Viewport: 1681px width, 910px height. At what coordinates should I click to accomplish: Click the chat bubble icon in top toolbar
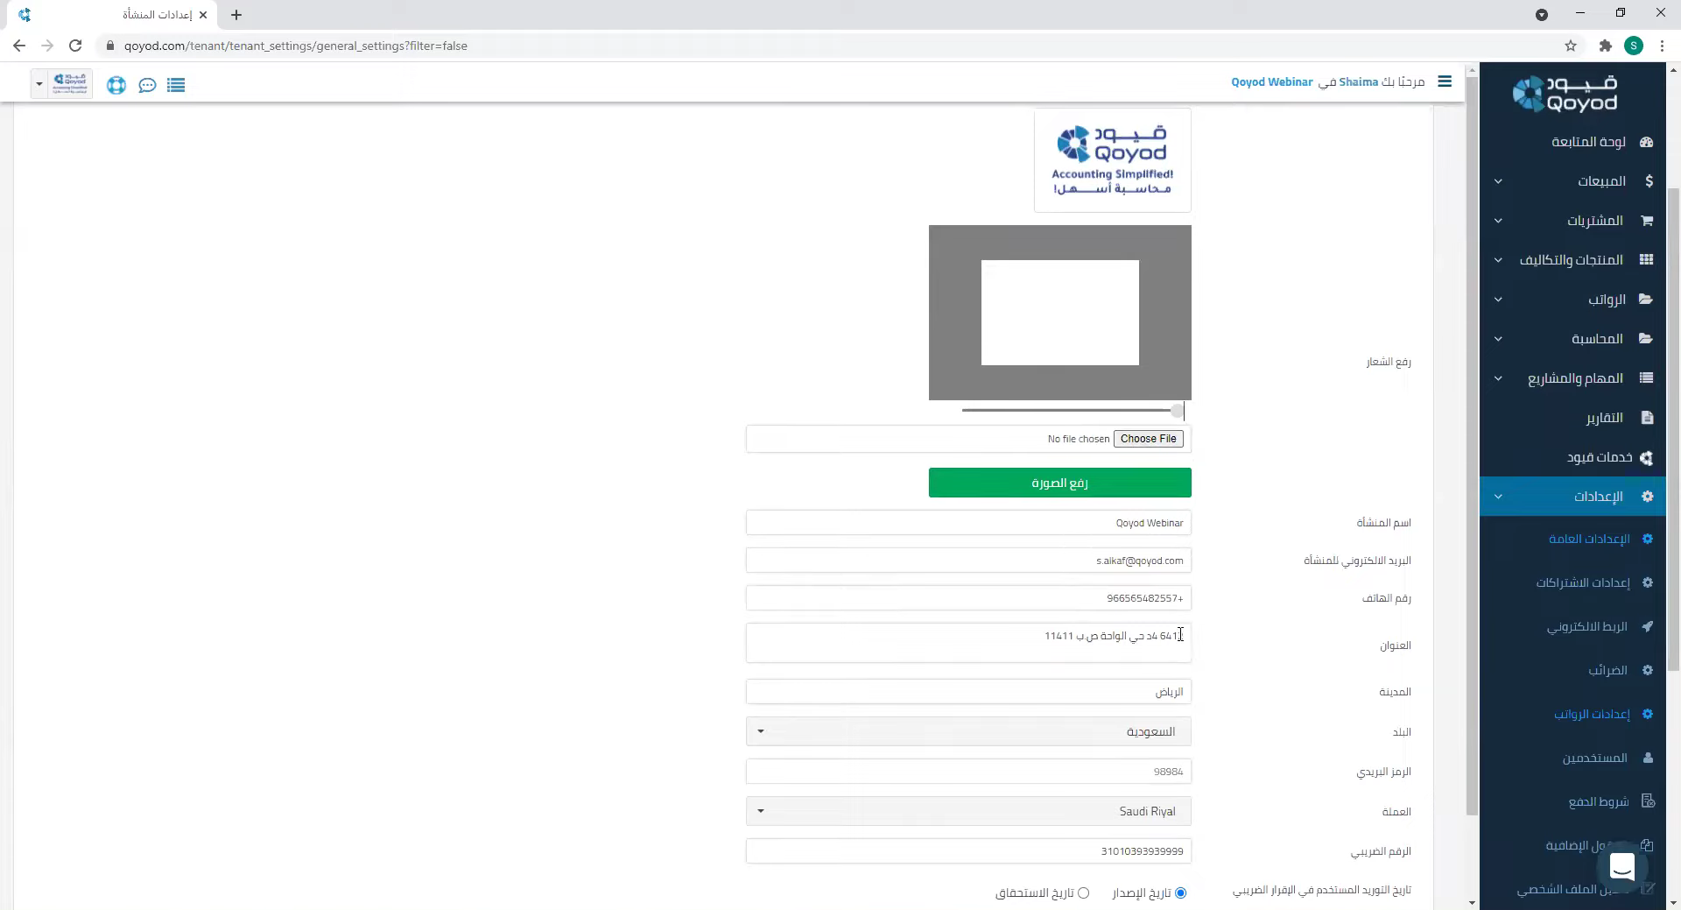click(x=146, y=85)
